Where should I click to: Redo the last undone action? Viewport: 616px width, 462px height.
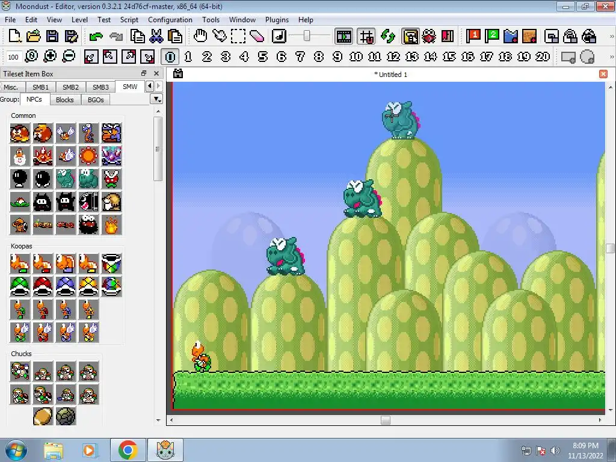tap(116, 37)
